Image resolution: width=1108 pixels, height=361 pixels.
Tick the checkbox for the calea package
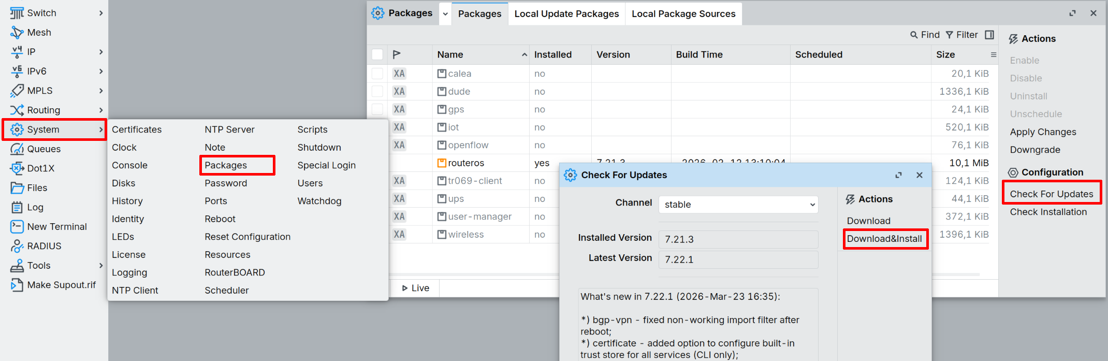coord(377,74)
